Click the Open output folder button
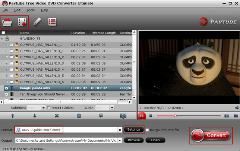240x151 pixels. point(155,140)
